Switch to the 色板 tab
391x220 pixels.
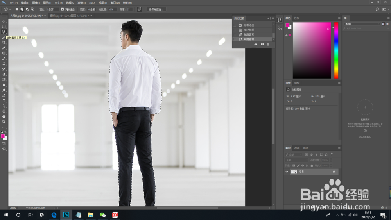coord(296,18)
